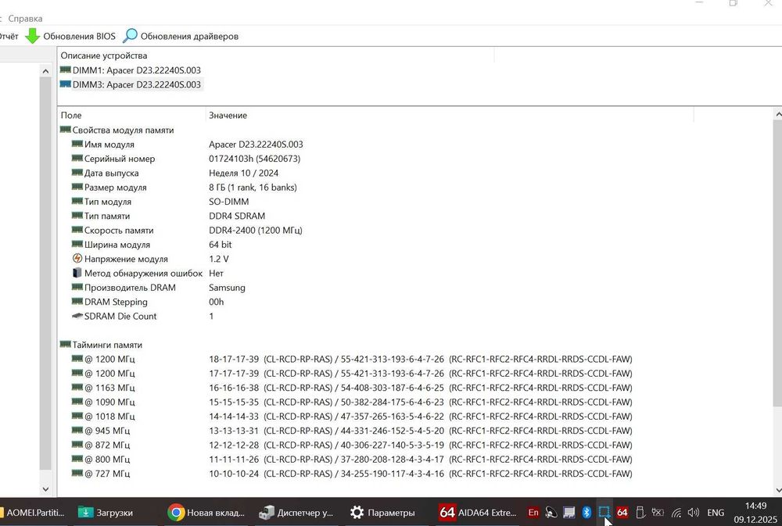Click the memory icon beside Производитель DRAM

(77, 287)
